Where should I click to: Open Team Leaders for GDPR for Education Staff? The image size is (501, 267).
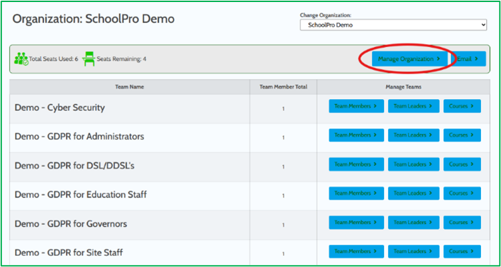413,193
